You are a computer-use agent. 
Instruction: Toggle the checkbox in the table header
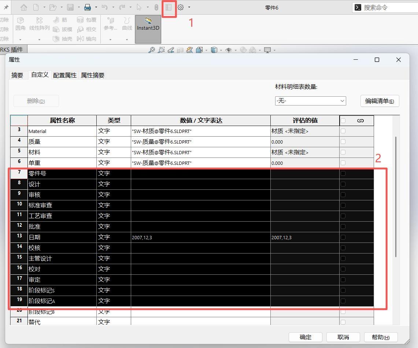click(343, 121)
